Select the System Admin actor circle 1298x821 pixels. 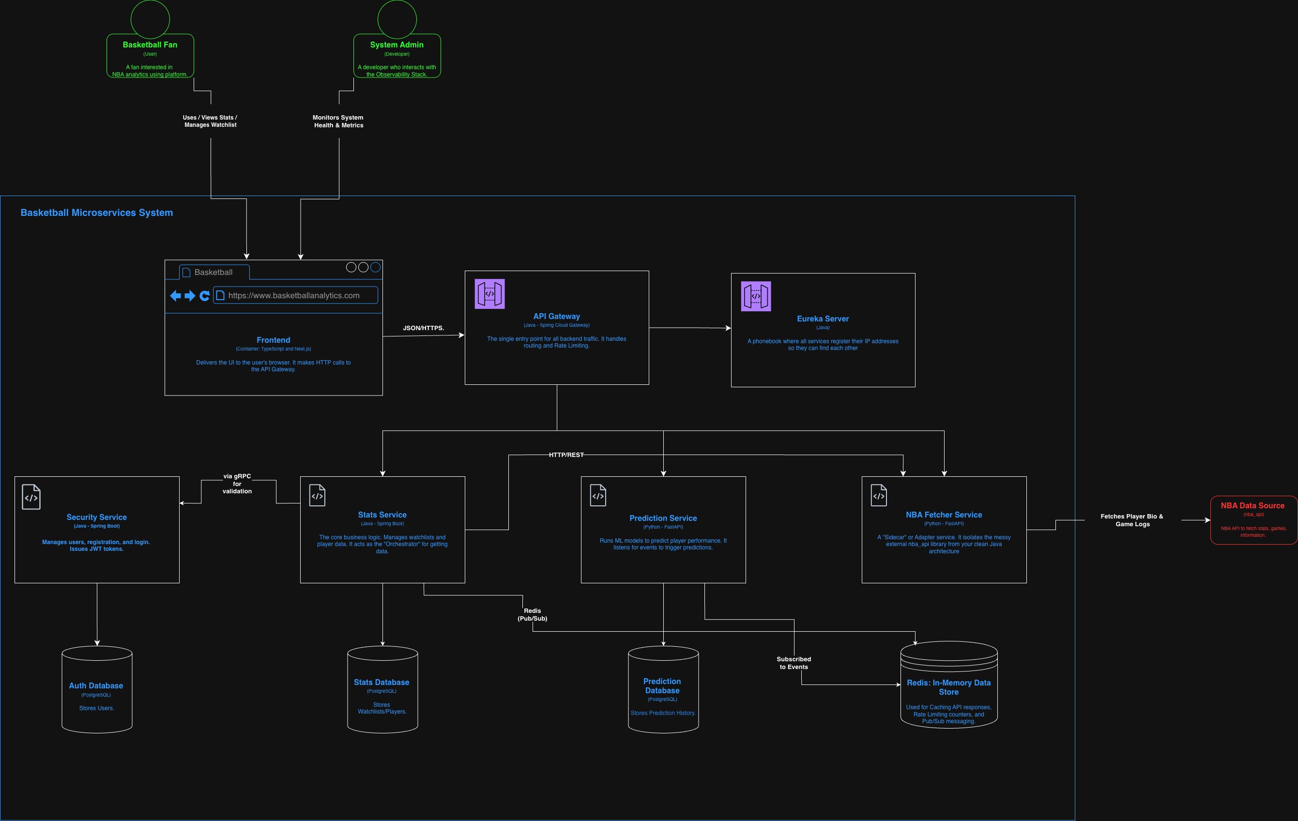[397, 19]
